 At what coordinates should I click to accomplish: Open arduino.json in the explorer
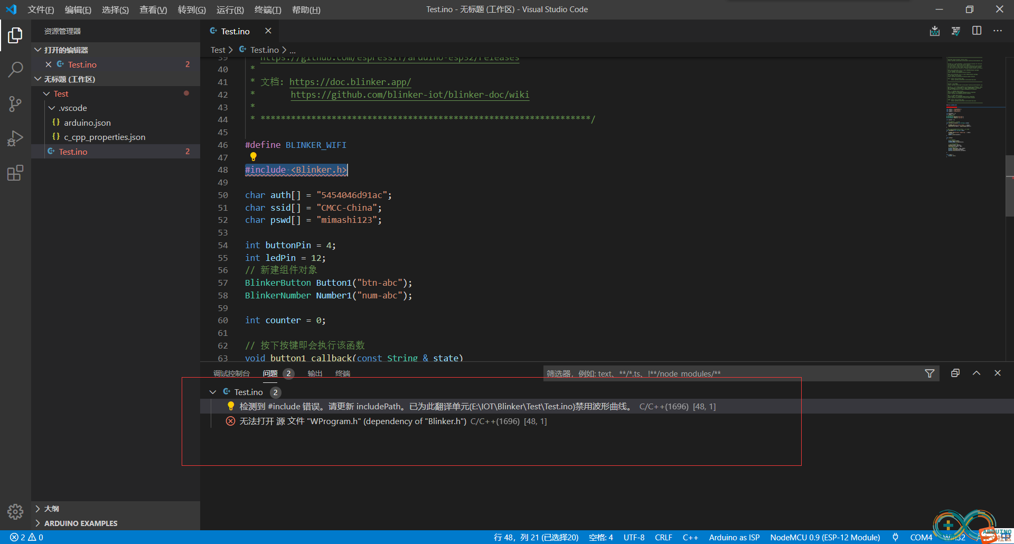(87, 123)
